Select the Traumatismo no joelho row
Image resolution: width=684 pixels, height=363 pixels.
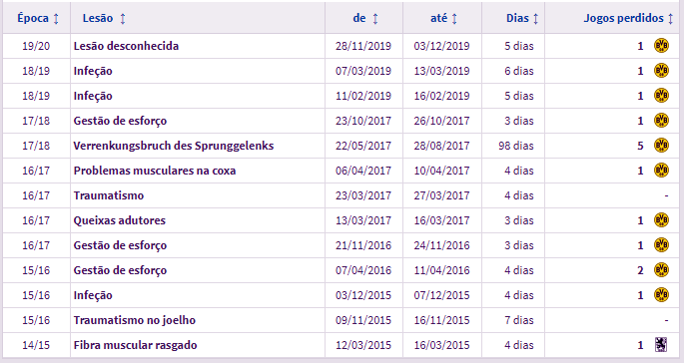coord(342,320)
